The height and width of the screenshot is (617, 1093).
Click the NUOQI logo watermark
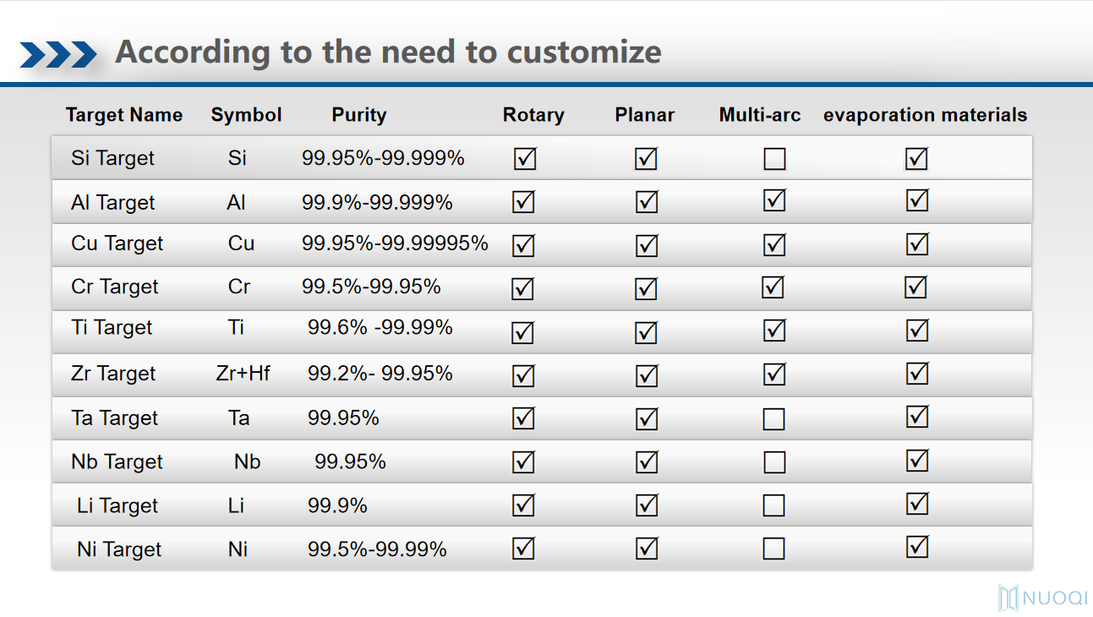1043,598
